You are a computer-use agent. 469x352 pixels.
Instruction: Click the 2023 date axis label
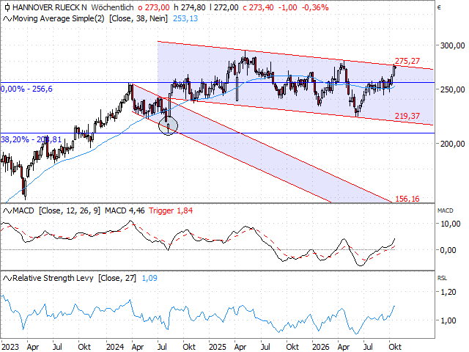[x=10, y=347]
